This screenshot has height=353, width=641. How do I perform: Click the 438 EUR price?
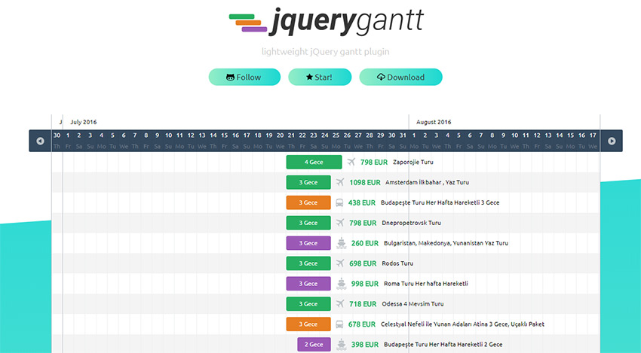pos(362,202)
